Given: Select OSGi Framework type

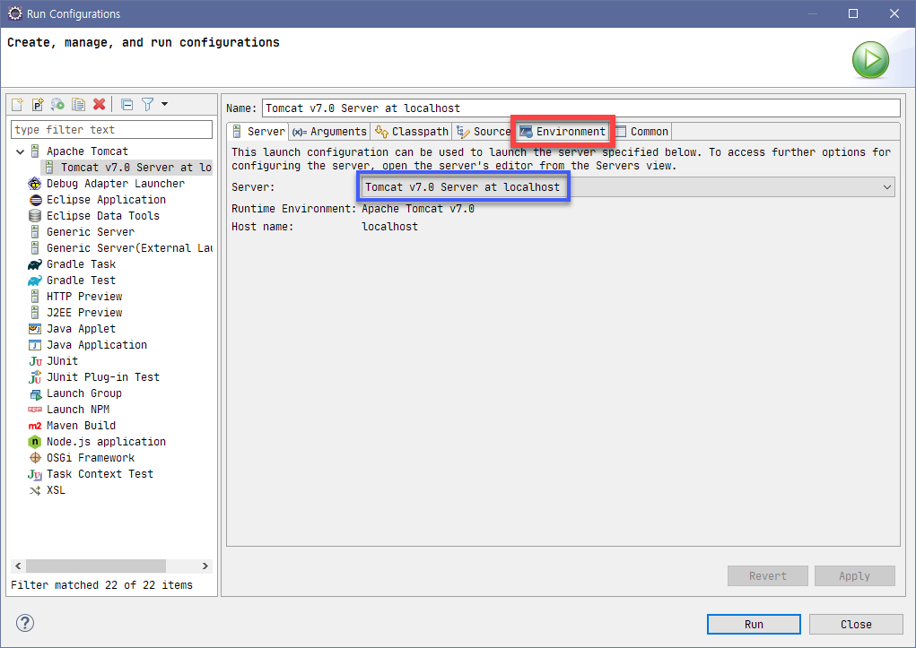Looking at the screenshot, I should pos(90,458).
